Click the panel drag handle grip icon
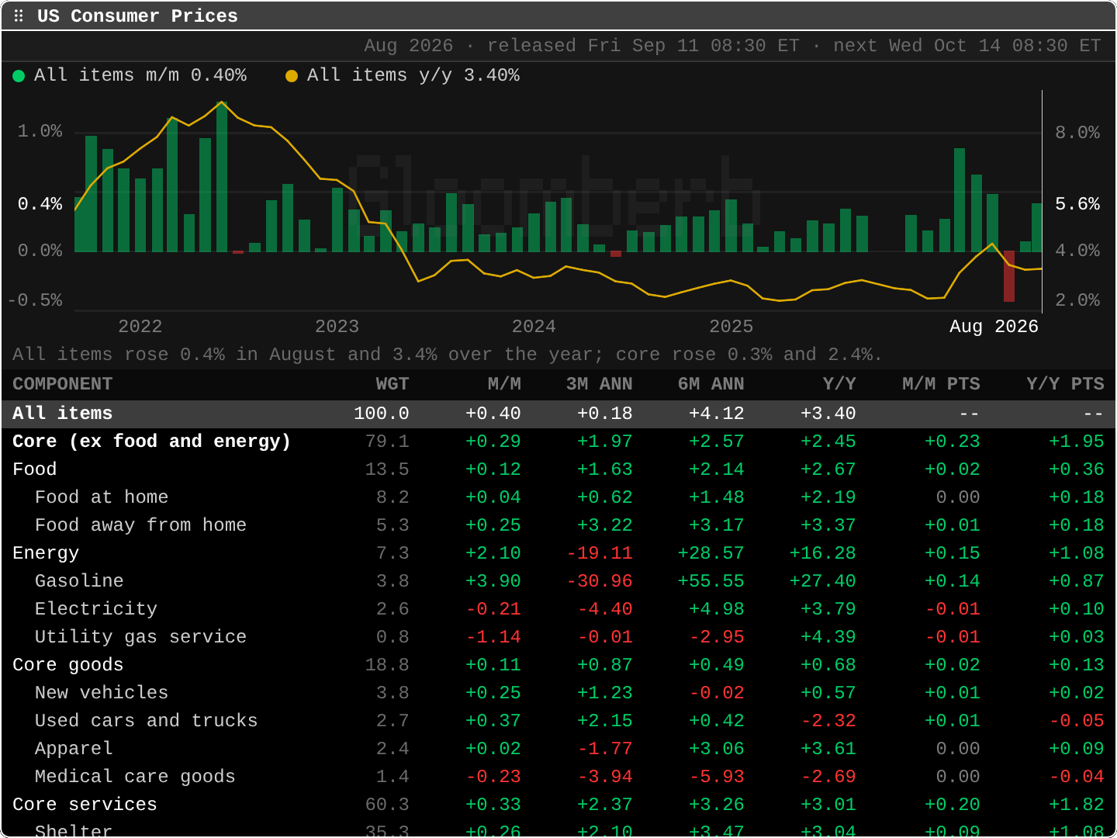Viewport: 1117px width, 838px height. [x=19, y=16]
